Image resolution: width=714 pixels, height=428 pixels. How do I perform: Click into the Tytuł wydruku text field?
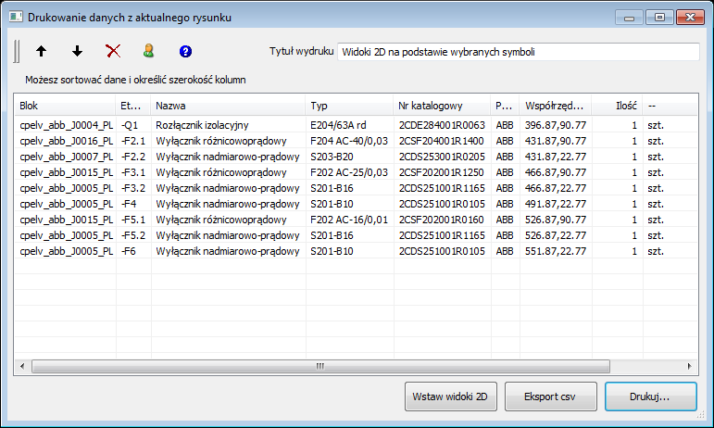tap(519, 52)
